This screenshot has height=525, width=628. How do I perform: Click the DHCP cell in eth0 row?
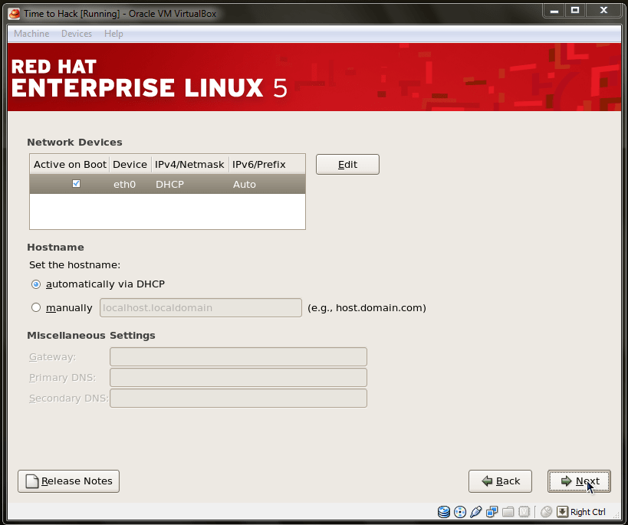(169, 184)
